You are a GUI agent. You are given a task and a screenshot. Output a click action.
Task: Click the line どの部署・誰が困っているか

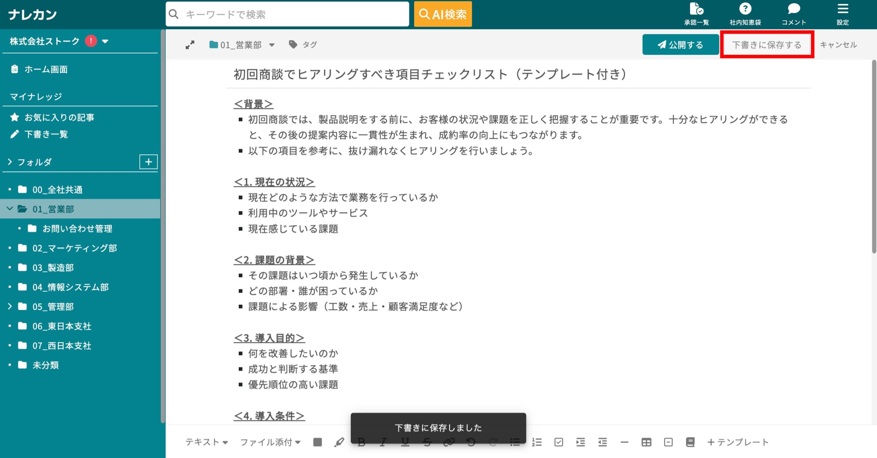pos(313,291)
